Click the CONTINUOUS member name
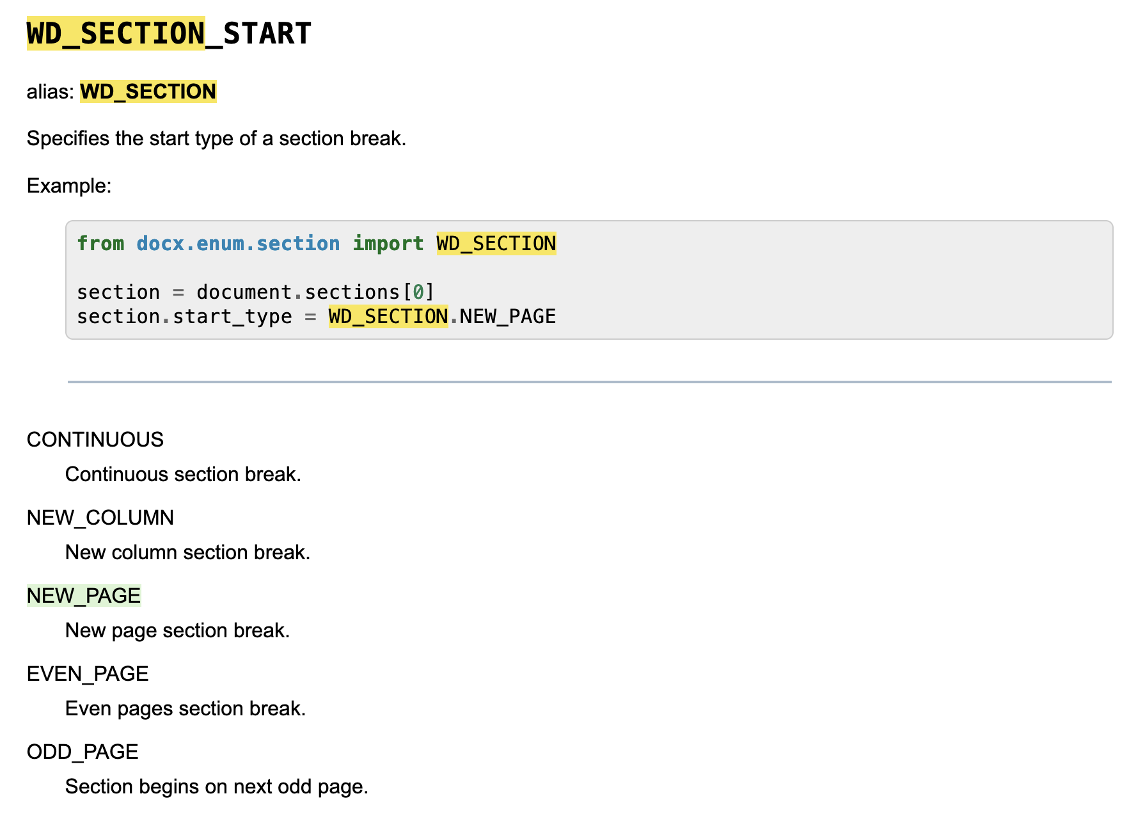The width and height of the screenshot is (1145, 819). pos(95,440)
